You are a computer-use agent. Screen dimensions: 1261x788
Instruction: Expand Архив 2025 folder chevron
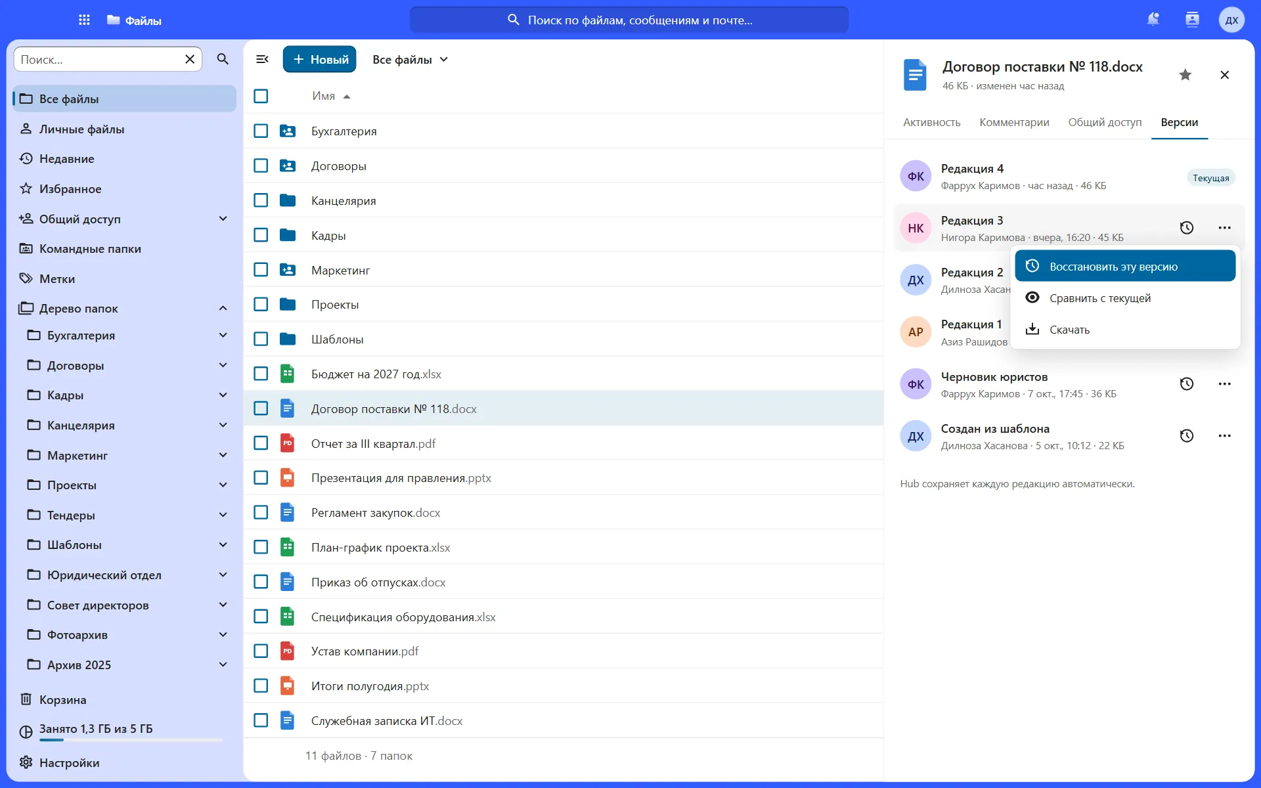point(223,665)
